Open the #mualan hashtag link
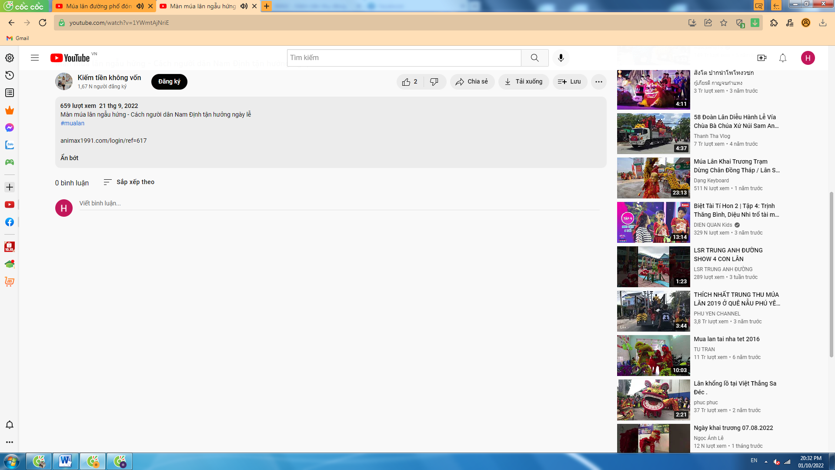This screenshot has height=470, width=835. (x=73, y=123)
